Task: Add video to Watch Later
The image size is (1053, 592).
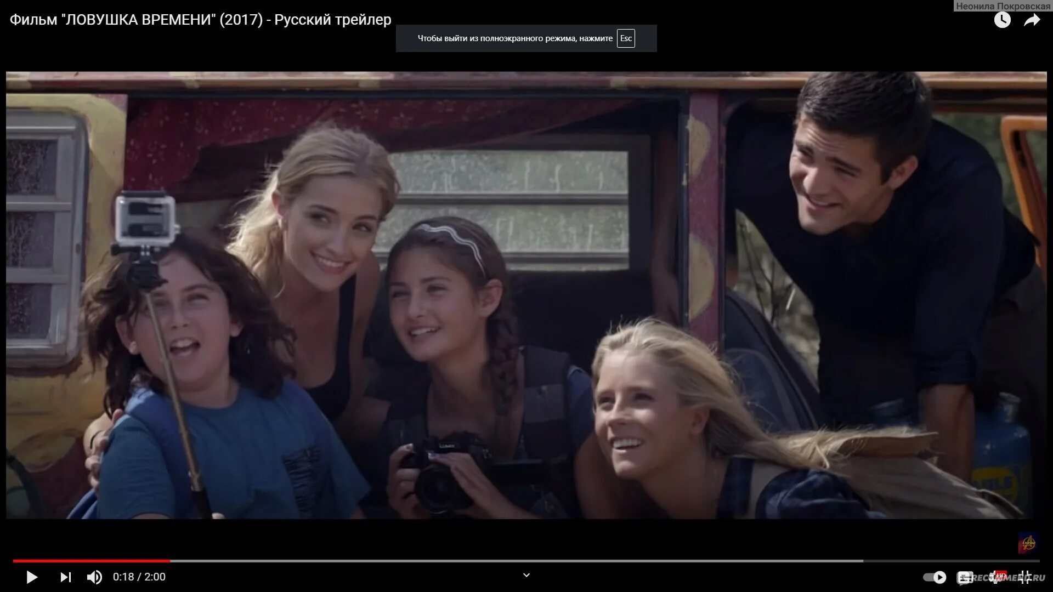Action: 1002,20
